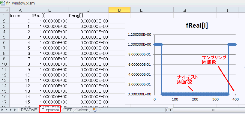Screen dimensions: 245x114
Task: Jump to the first sheet using the navigation arrow
Action: [x=2, y=110]
